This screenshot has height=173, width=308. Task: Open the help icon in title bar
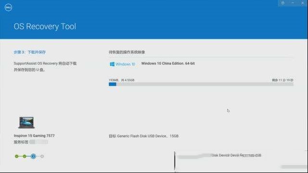[x=283, y=3]
